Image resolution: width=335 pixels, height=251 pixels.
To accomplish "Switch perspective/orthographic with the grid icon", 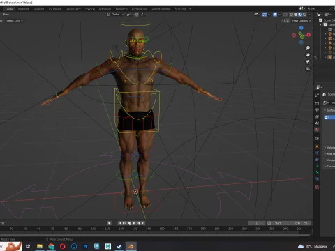I will [x=308, y=69].
